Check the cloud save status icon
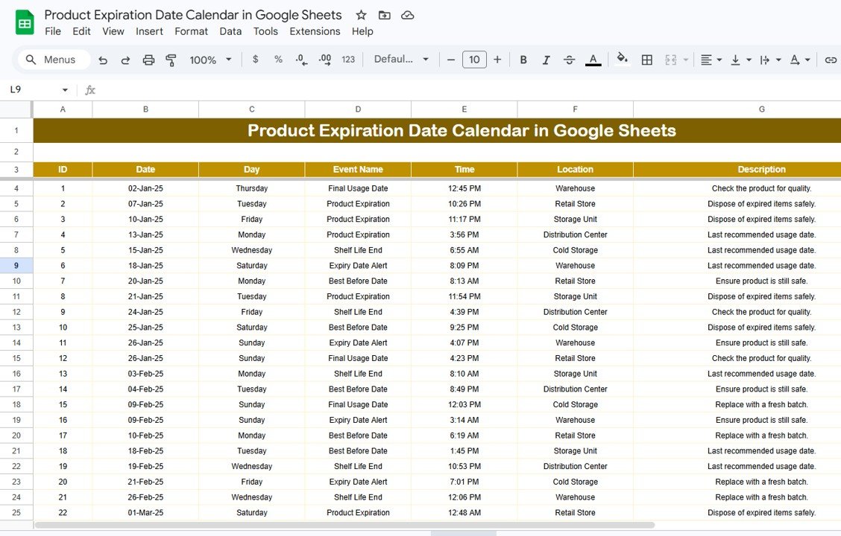This screenshot has height=536, width=841. pos(408,15)
